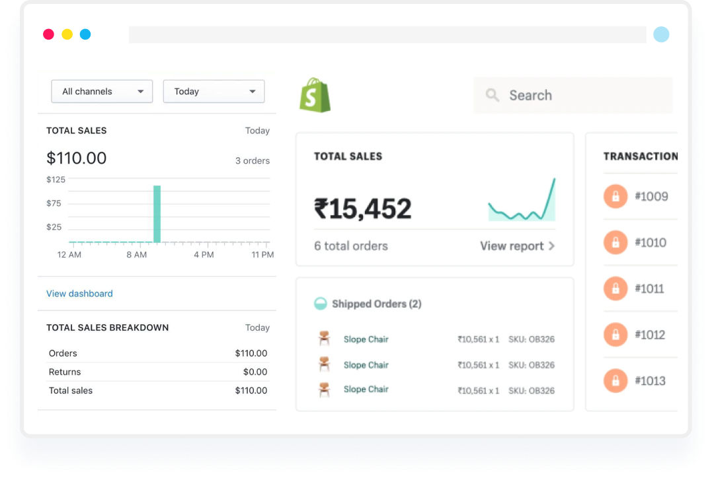
Task: Click the red window dot
Action: (48, 34)
